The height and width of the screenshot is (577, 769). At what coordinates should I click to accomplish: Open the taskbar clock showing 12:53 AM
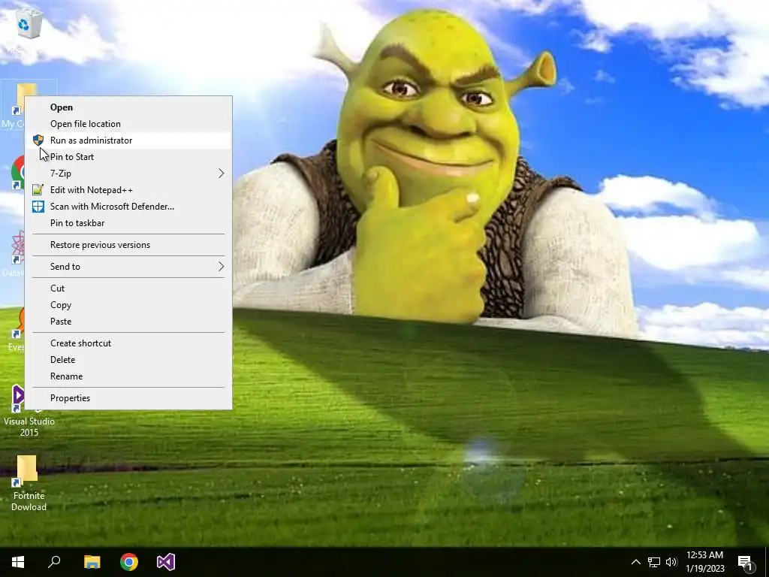click(x=705, y=562)
